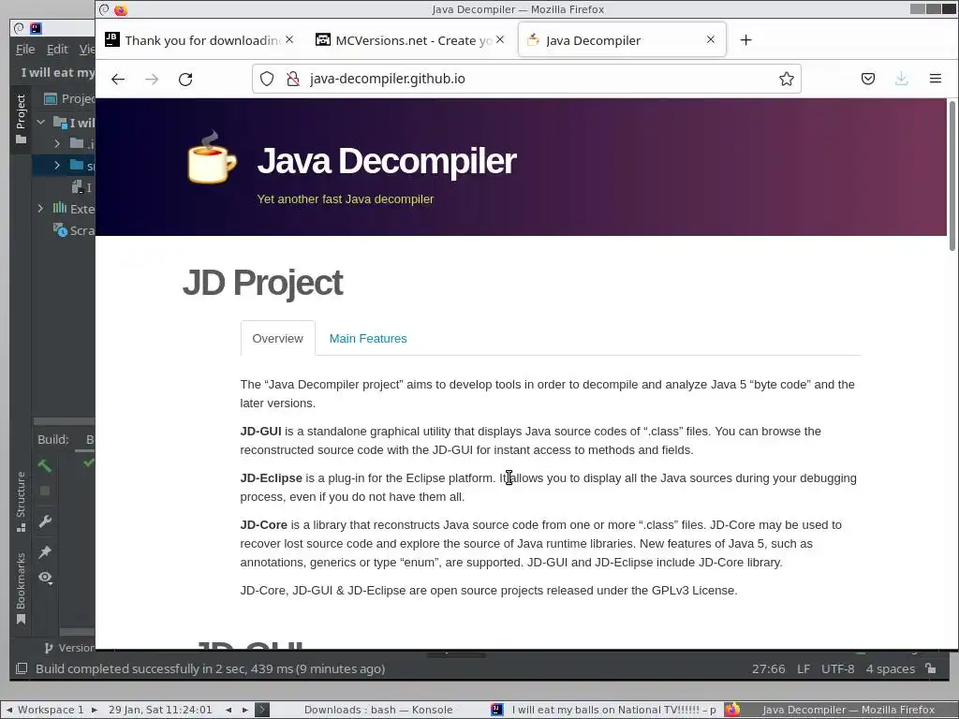Click the eye view-options icon in Build panel
Viewport: 959px width, 719px height.
[45, 578]
